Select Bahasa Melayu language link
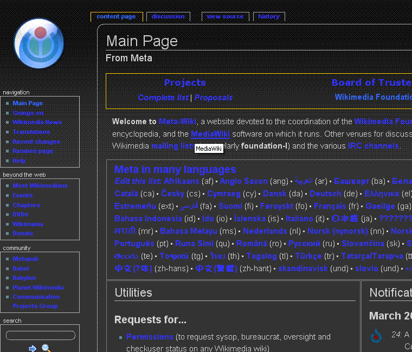 pos(189,231)
